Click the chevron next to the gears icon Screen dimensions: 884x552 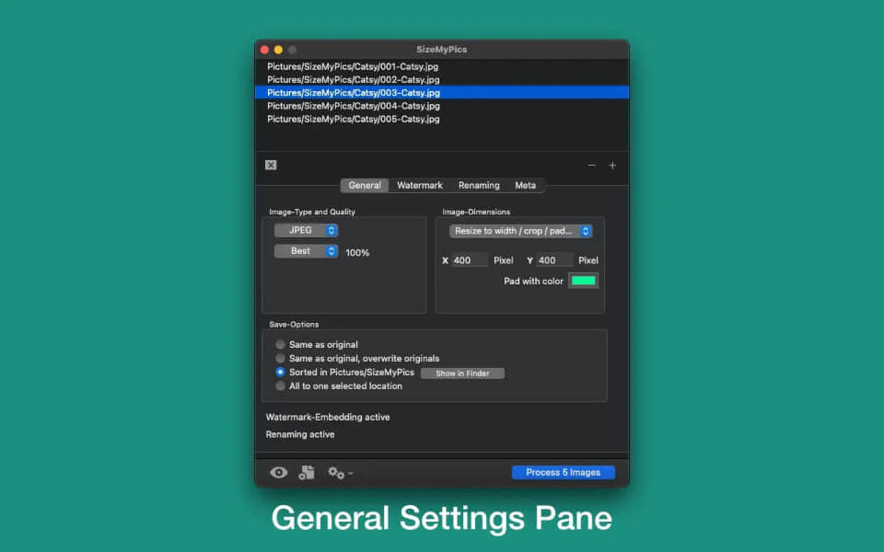click(348, 475)
